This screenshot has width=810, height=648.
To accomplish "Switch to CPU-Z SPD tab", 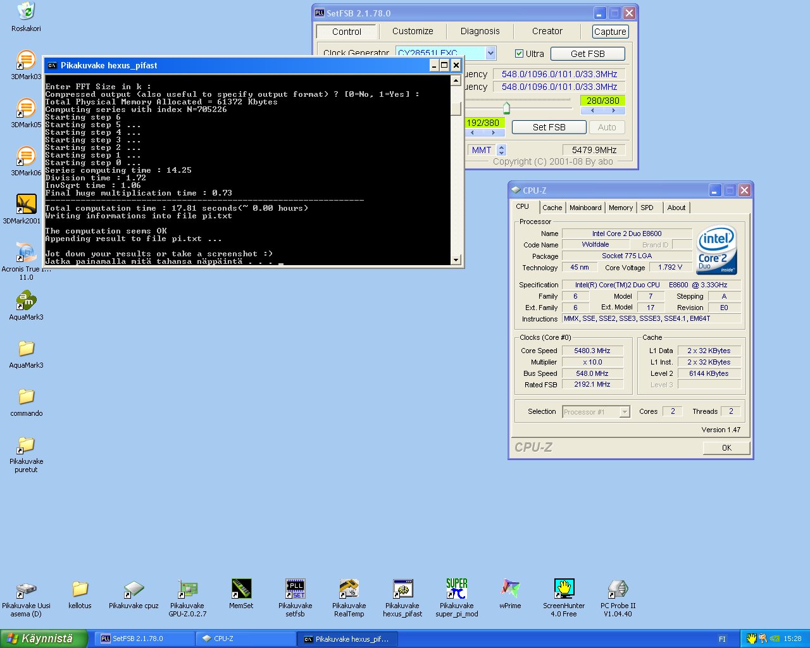I will point(647,208).
